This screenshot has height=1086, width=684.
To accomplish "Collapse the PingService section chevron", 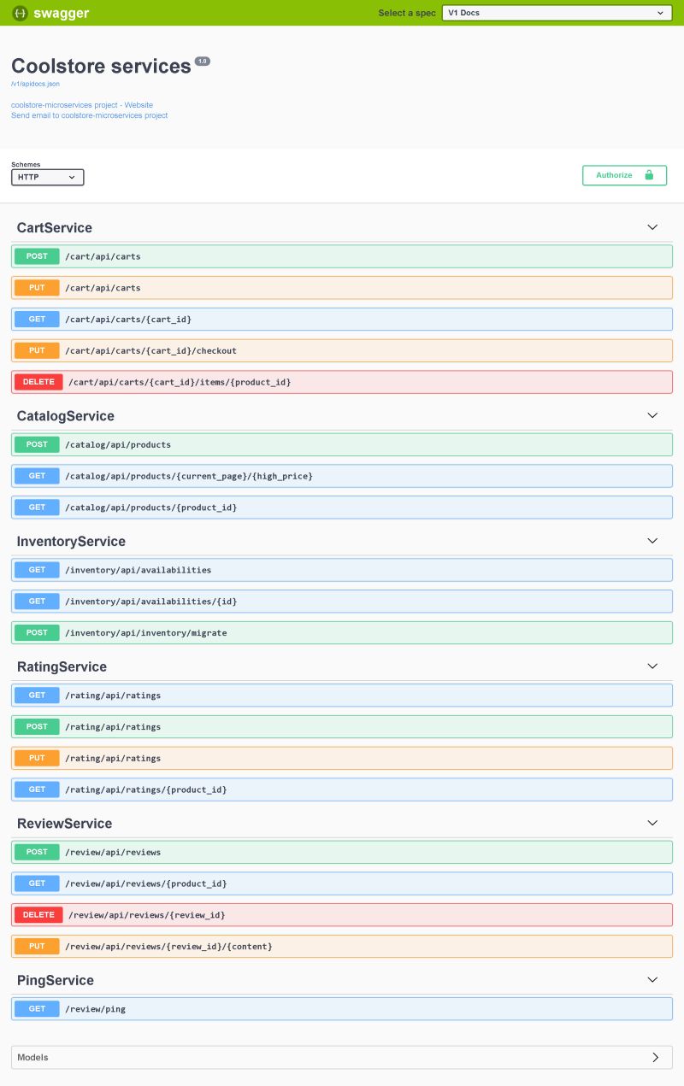I will click(x=652, y=979).
